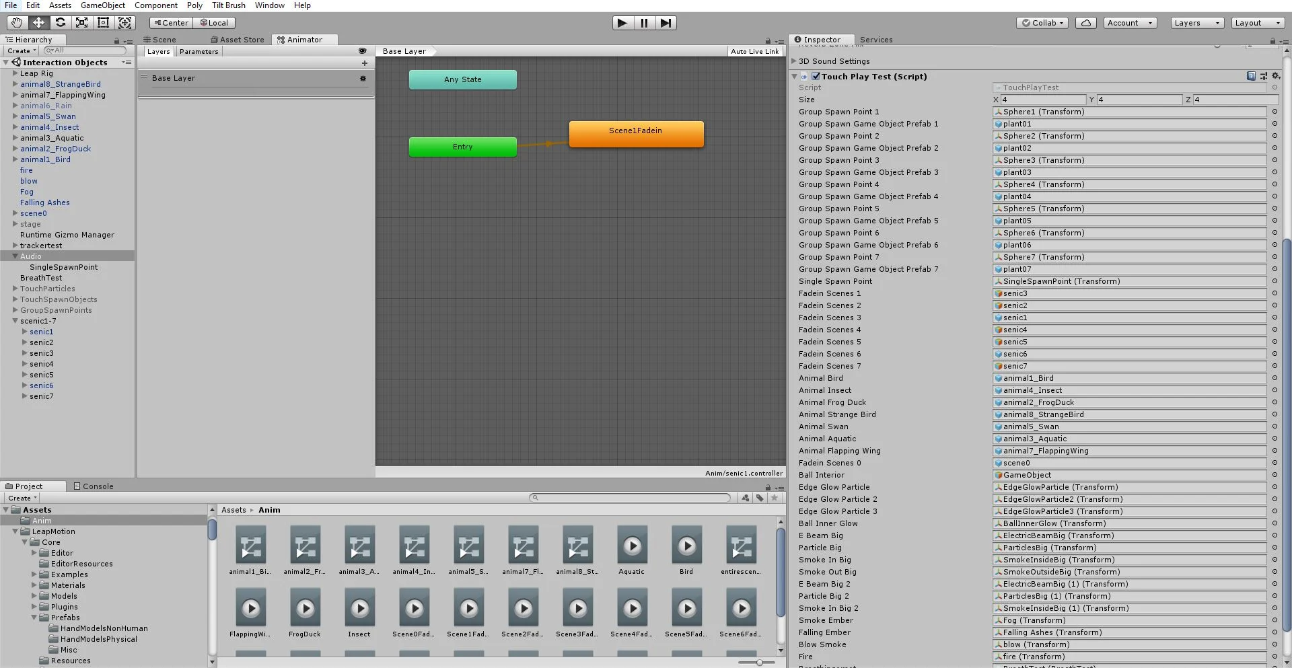Open Base Layer settings gear

click(363, 78)
